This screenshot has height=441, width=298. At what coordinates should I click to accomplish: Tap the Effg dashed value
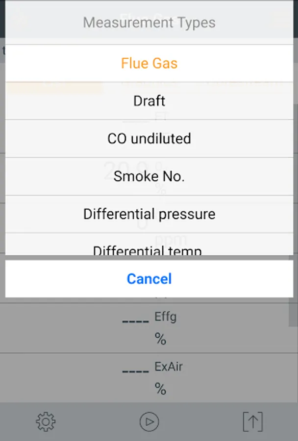pos(135,320)
